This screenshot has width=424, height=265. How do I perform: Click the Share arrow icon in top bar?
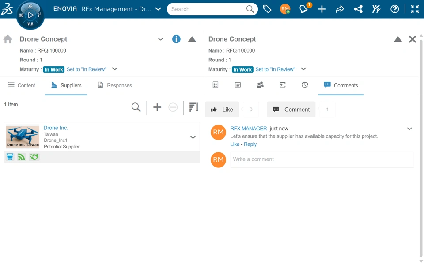340,9
